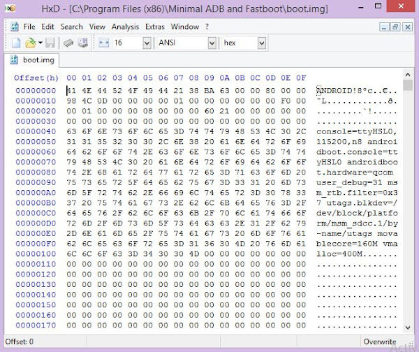This screenshot has width=419, height=352.
Task: Select the boot.img document tab
Action: click(32, 60)
